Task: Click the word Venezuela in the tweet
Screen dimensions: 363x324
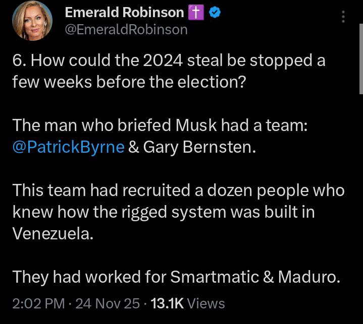Action: pyautogui.click(x=53, y=233)
